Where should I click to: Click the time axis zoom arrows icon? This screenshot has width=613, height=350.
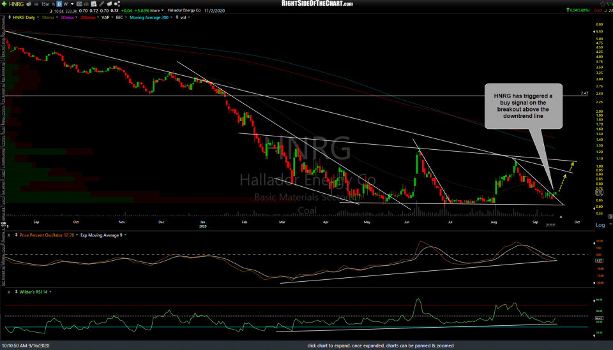[4, 225]
